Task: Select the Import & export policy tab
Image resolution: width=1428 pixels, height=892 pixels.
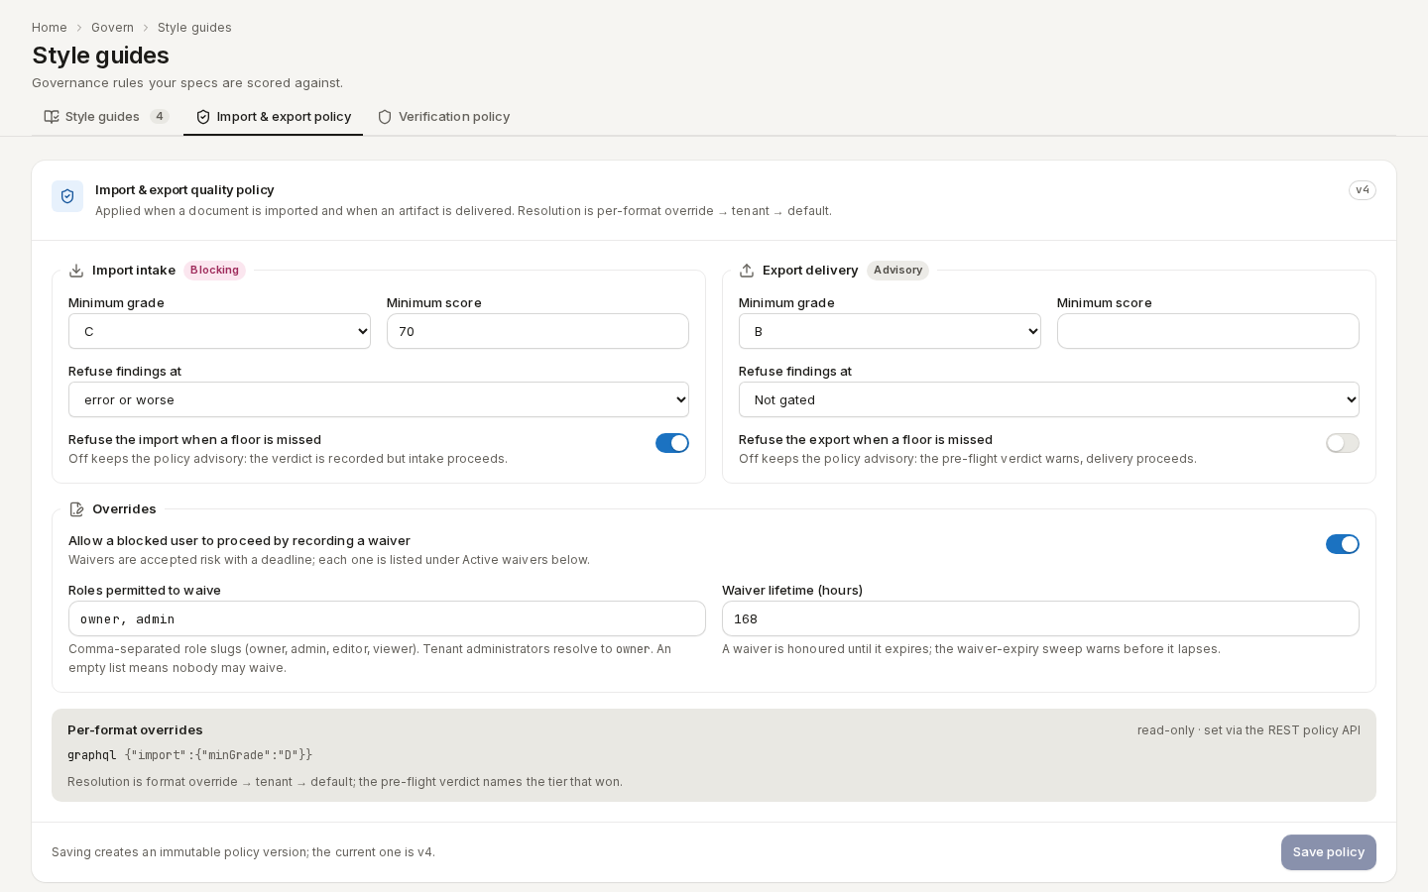Action: pyautogui.click(x=274, y=117)
